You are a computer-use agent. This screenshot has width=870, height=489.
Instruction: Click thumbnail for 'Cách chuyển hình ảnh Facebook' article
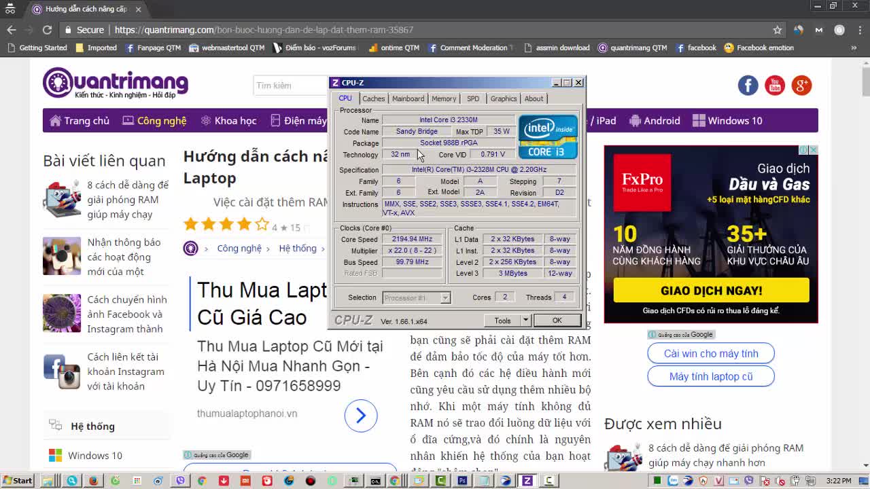pos(62,313)
